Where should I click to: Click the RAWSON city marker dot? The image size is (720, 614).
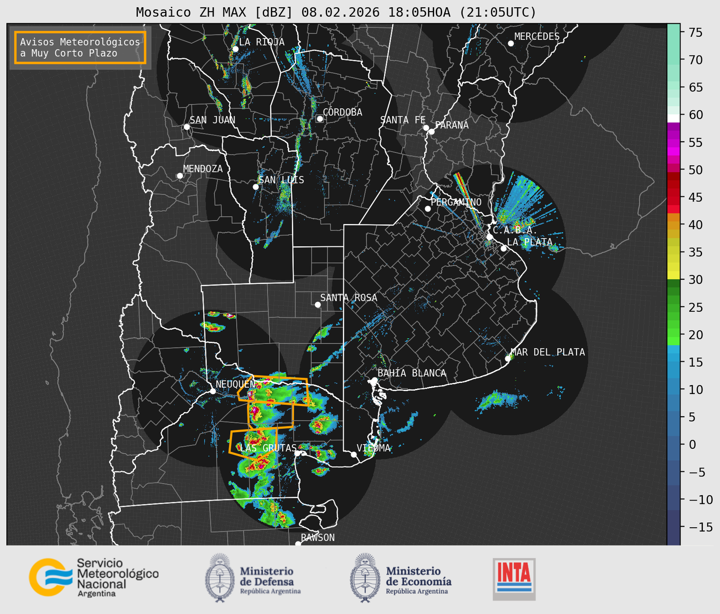[x=298, y=544]
